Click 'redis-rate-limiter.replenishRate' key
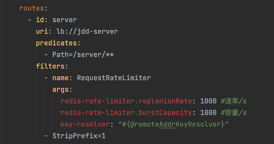The image size is (274, 144). 126,101
